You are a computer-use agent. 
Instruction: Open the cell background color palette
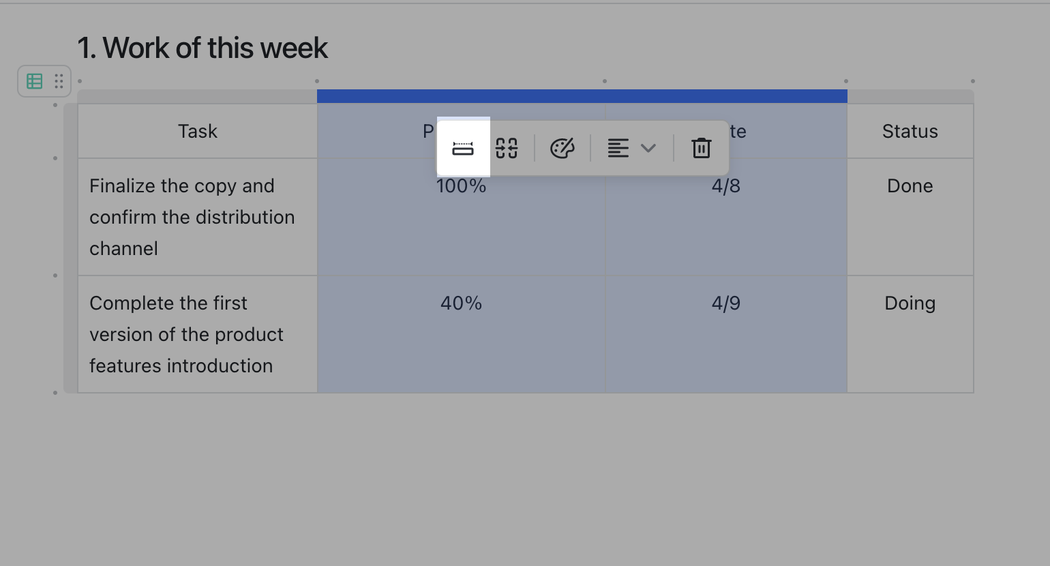point(562,148)
